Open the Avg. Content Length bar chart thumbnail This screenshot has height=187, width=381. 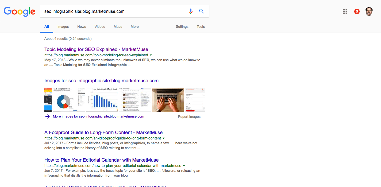(102, 99)
